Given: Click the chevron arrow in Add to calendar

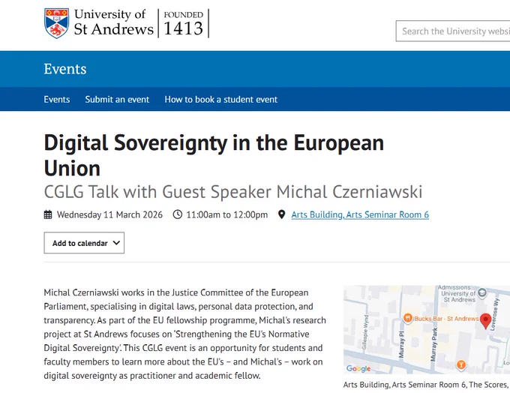Looking at the screenshot, I should 116,243.
